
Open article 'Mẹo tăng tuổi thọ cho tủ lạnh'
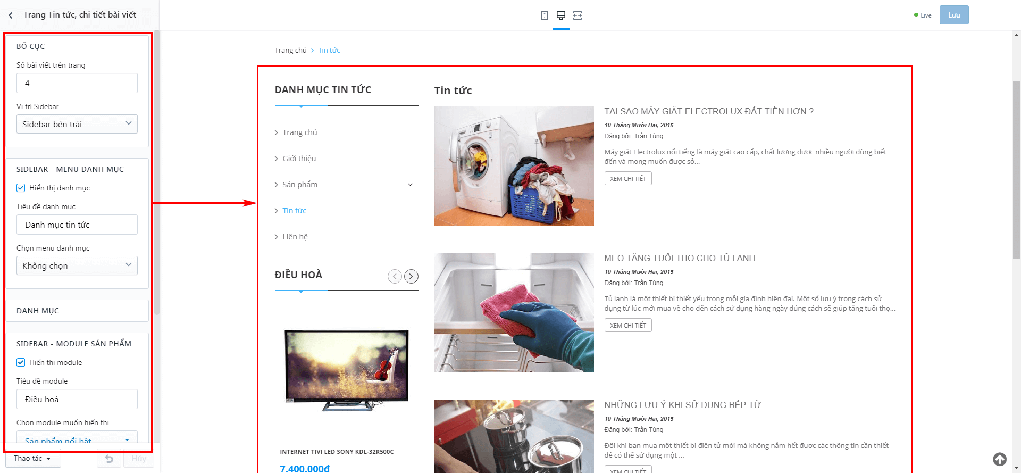680,258
